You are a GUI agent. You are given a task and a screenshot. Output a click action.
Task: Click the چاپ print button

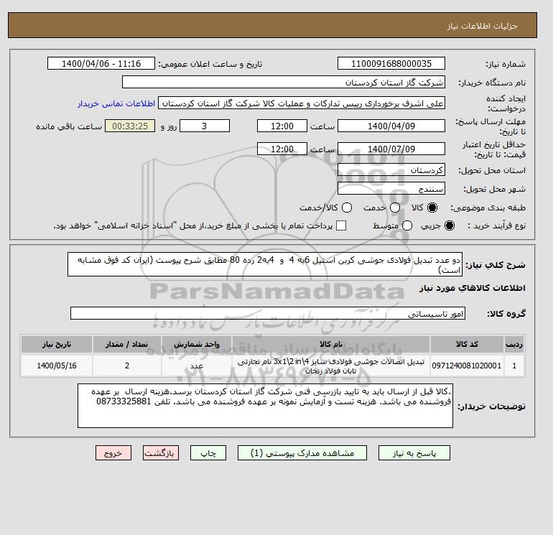coord(208,453)
